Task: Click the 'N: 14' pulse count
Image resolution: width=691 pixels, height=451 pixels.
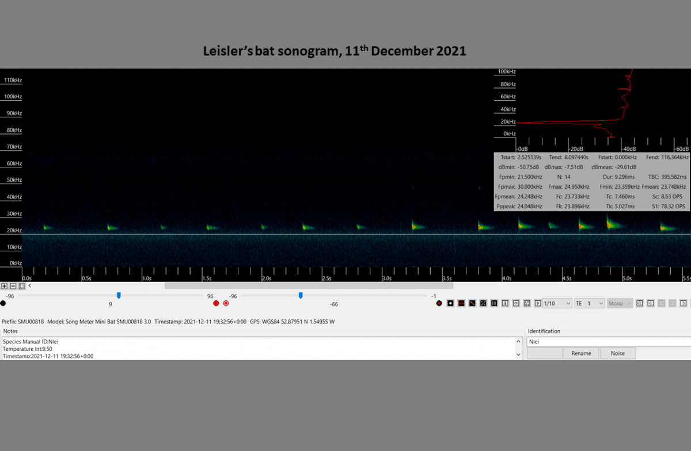Action: 564,177
